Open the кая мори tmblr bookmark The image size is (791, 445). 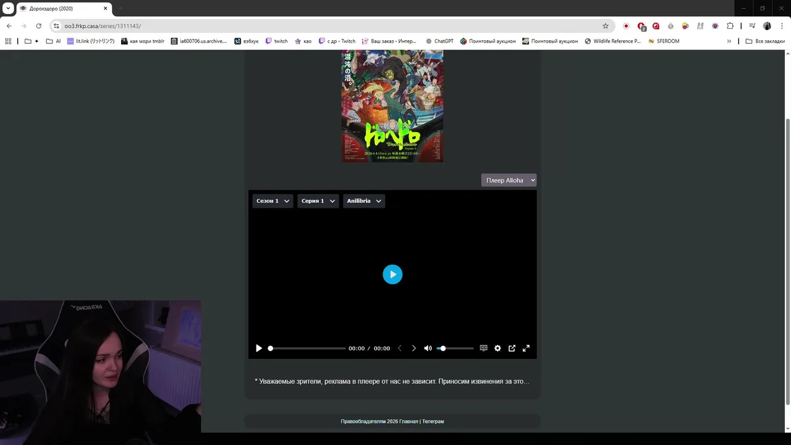click(143, 41)
